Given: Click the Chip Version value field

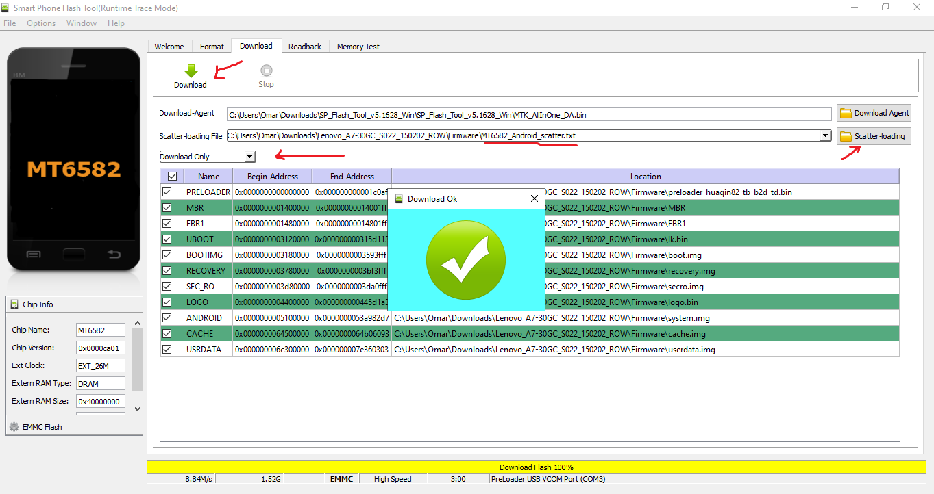Looking at the screenshot, I should 101,348.
